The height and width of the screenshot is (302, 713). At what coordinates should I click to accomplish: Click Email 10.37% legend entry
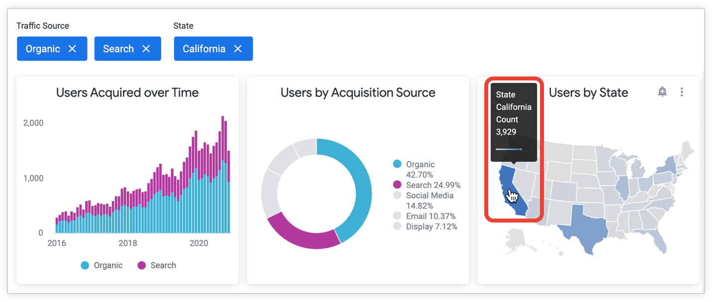pyautogui.click(x=424, y=216)
